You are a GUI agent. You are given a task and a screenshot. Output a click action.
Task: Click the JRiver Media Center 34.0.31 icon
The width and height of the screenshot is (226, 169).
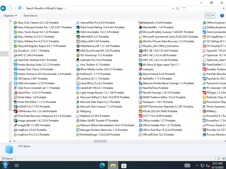coord(78,69)
